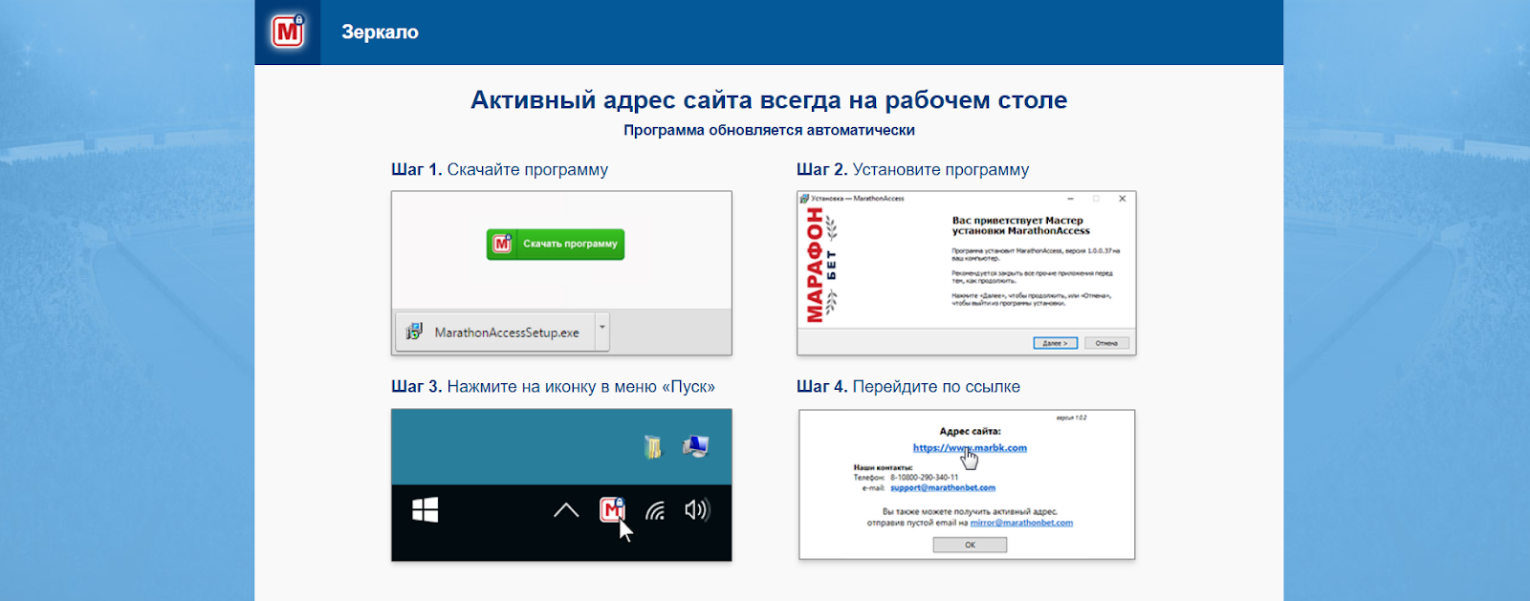
Task: Click the yellow folder icon on the desktop image
Action: coord(653,446)
